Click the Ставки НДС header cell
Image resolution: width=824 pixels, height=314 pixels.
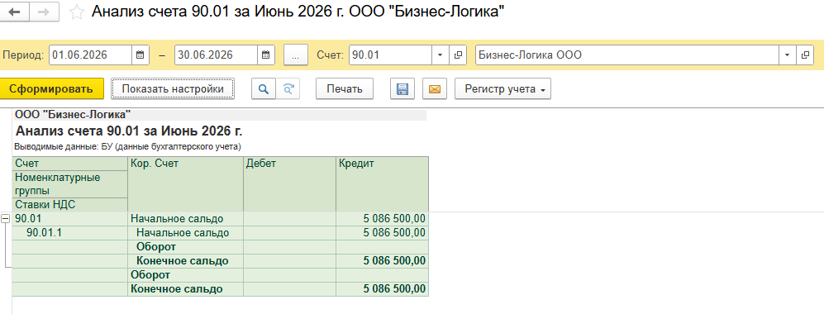(x=70, y=205)
